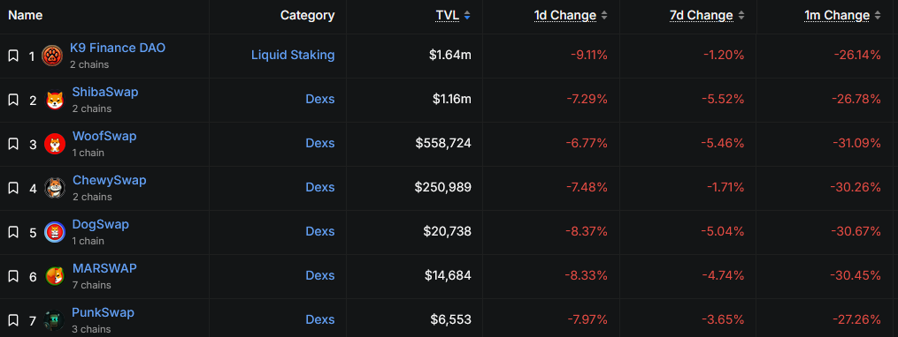Click Dexs category in ChewySwap row
This screenshot has width=898, height=337.
(x=320, y=187)
